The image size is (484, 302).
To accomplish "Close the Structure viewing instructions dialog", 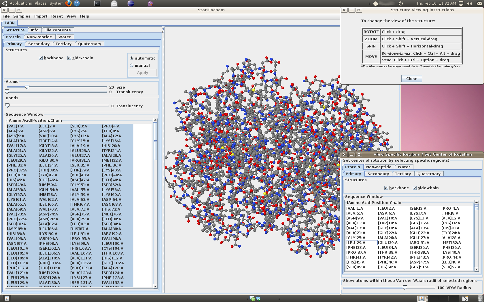I will 411,79.
